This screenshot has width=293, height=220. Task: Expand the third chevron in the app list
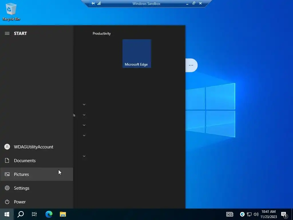84,125
